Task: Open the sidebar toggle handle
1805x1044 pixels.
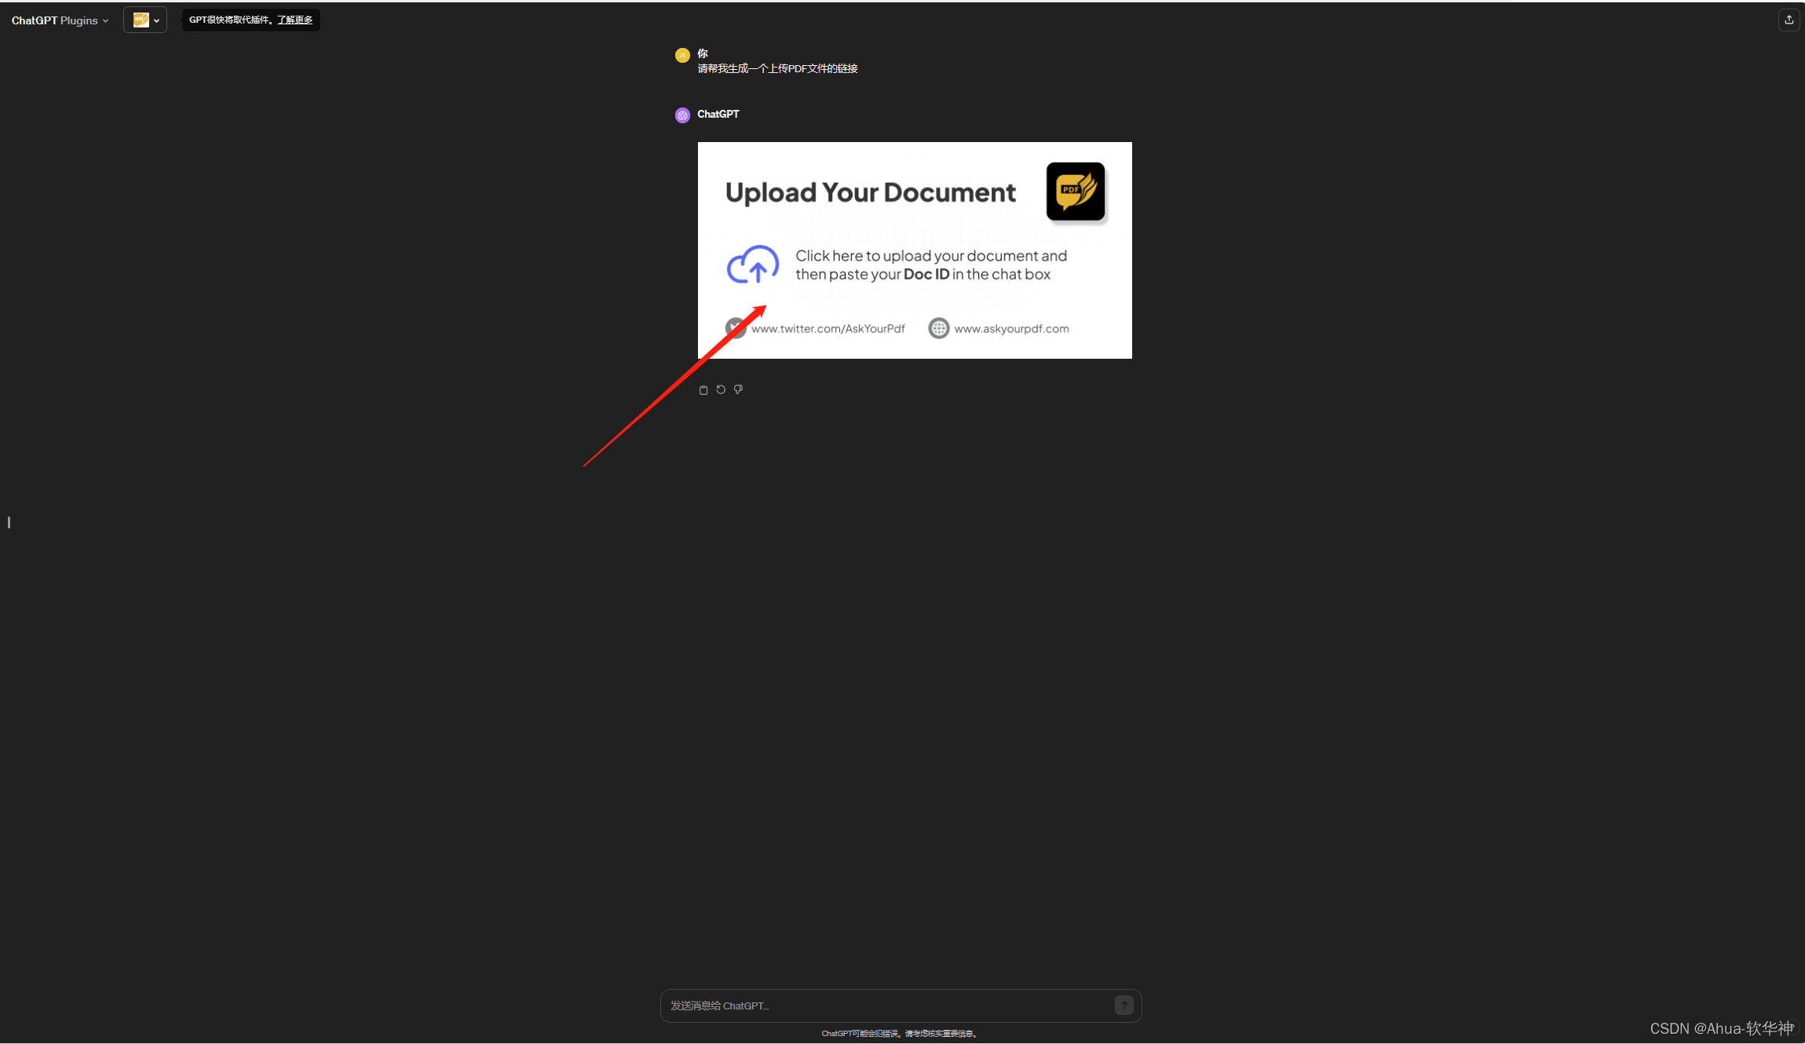Action: [9, 523]
